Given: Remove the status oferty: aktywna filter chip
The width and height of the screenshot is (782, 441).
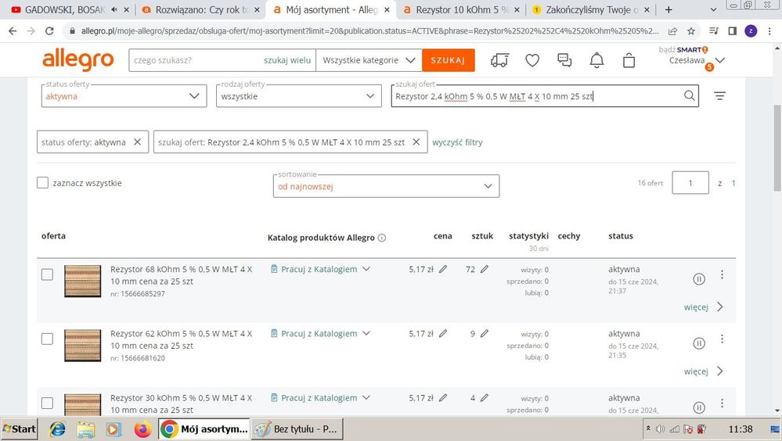Looking at the screenshot, I should [x=137, y=142].
